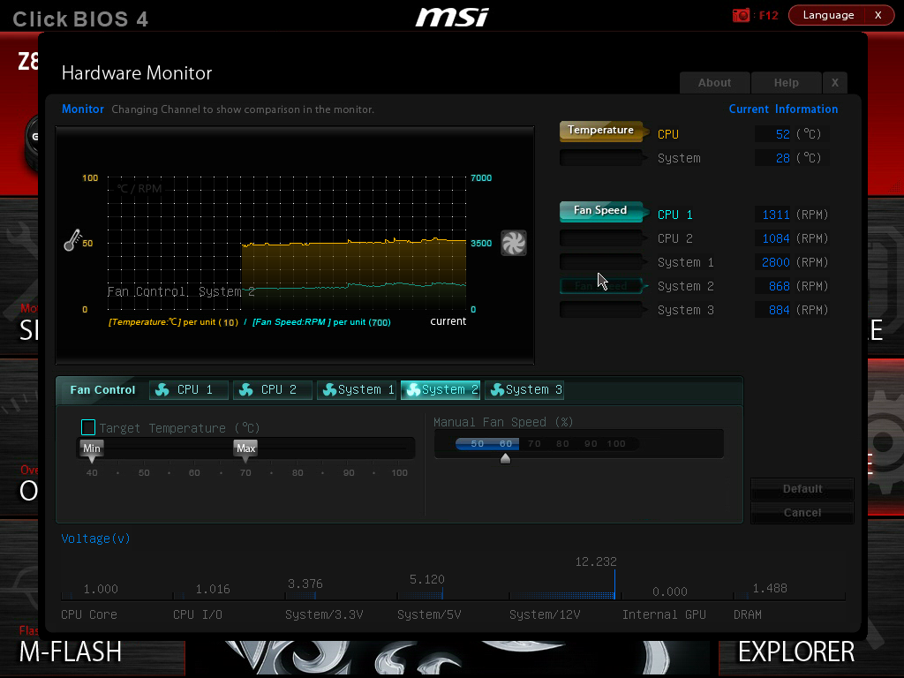Screen dimensions: 904x678
Task: Click the DRAM voltage reading 1.488
Action: point(770,588)
